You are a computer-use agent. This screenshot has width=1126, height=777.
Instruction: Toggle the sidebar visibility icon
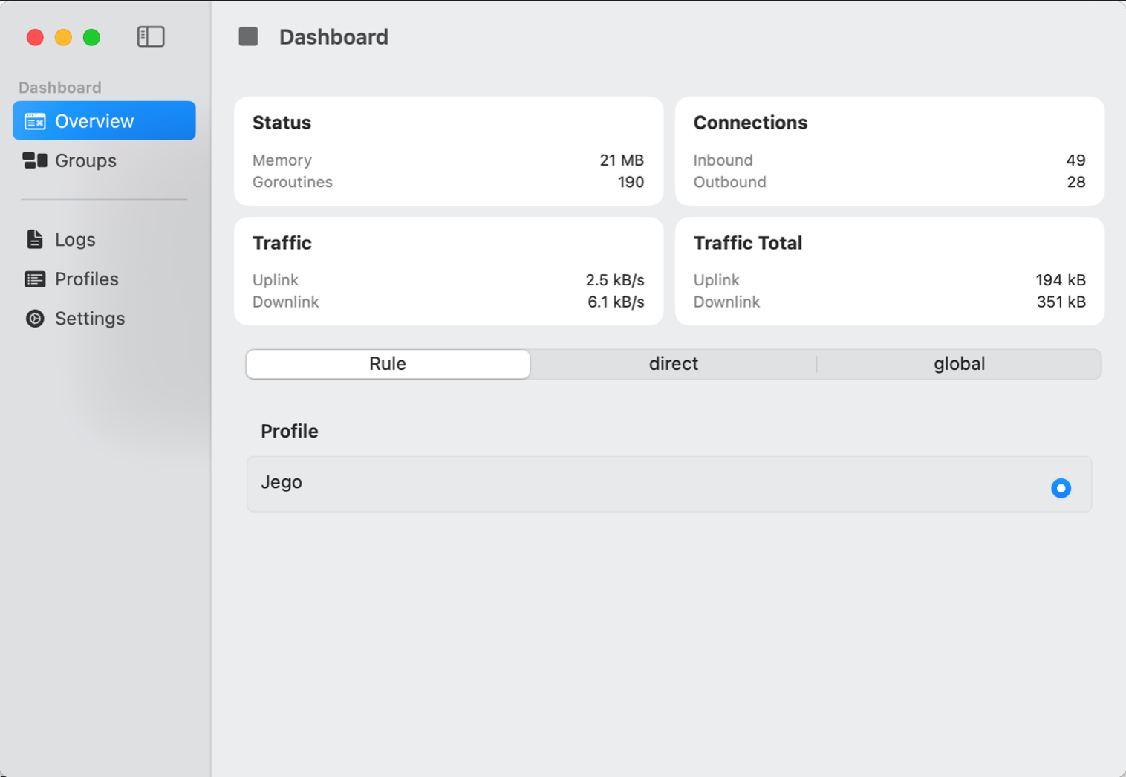(x=151, y=36)
